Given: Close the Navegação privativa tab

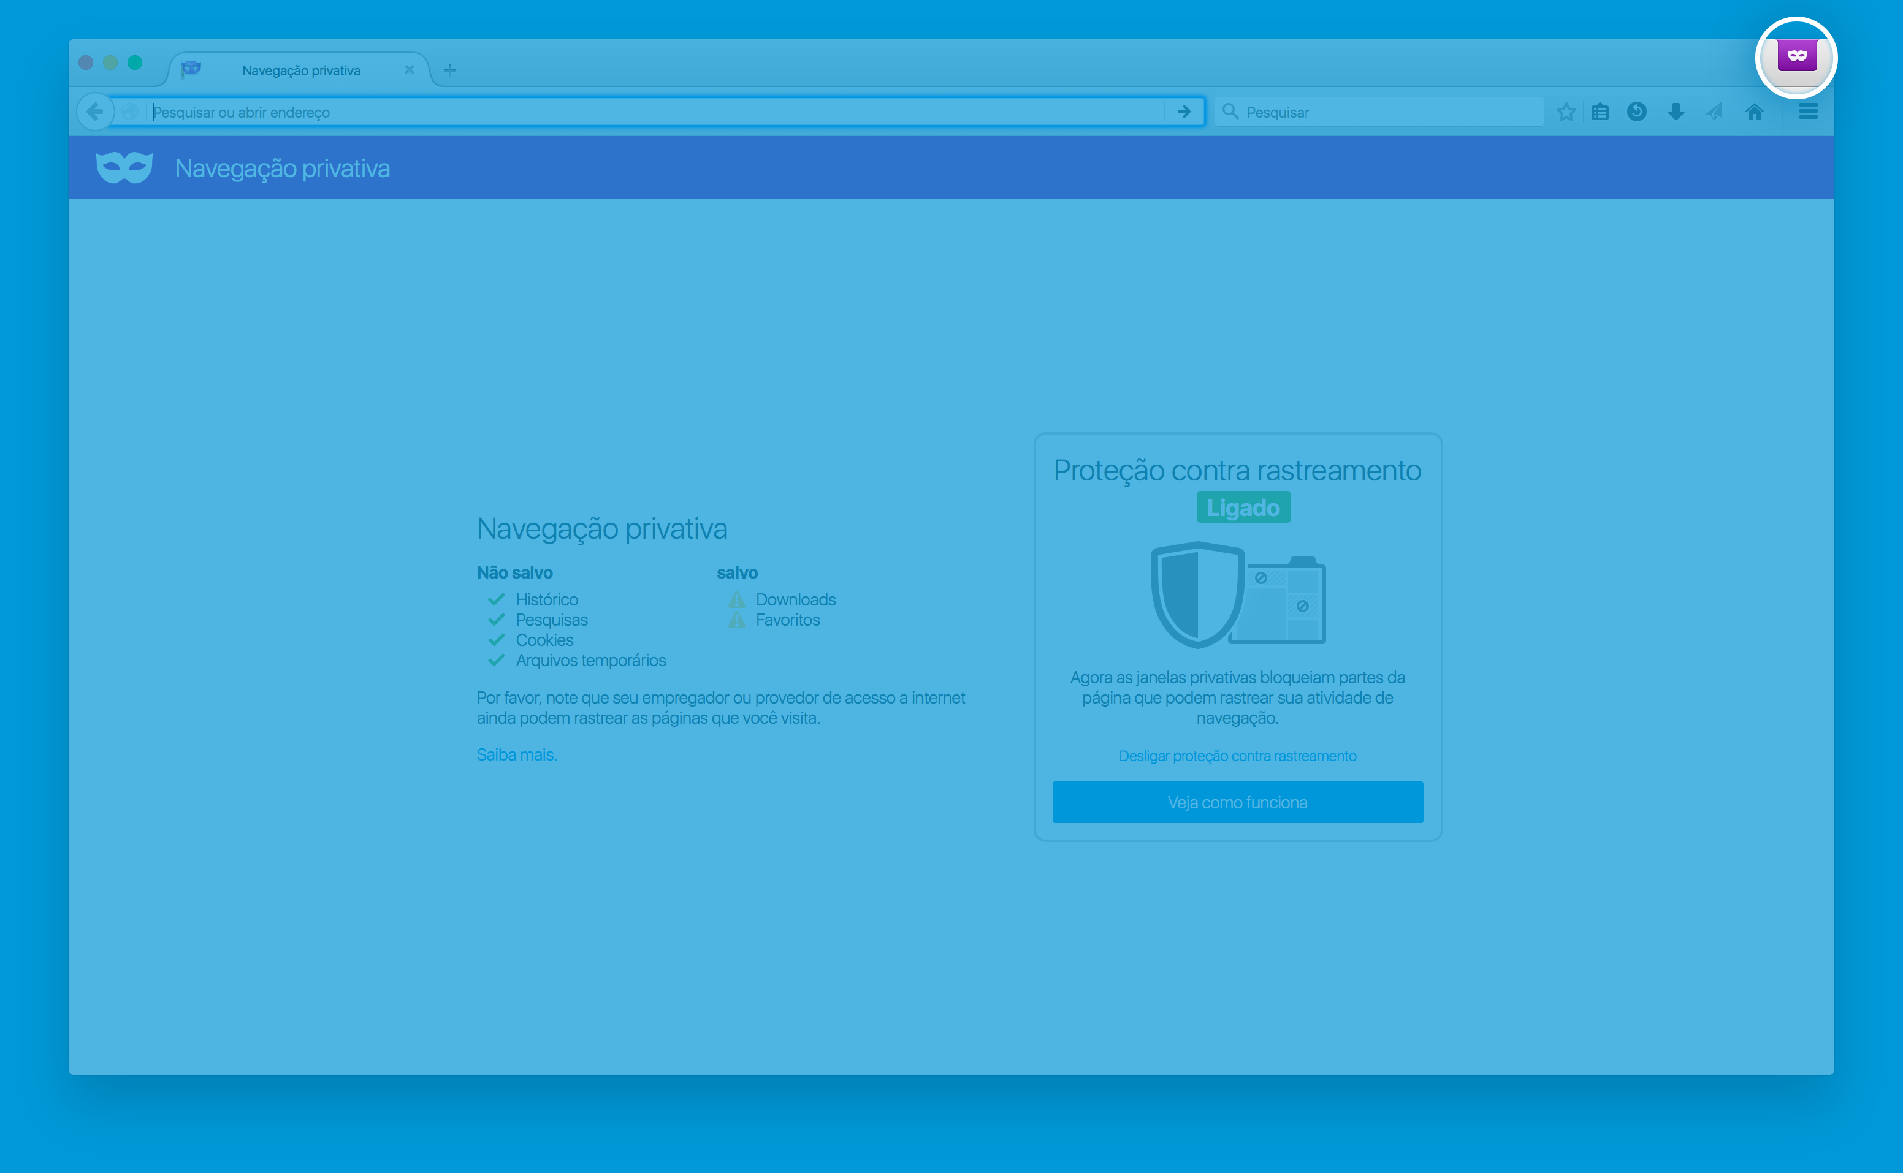Looking at the screenshot, I should pos(409,70).
